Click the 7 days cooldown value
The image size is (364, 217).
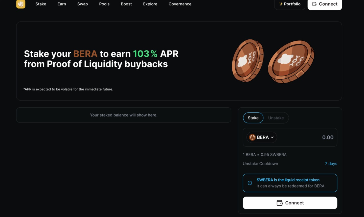tap(331, 164)
